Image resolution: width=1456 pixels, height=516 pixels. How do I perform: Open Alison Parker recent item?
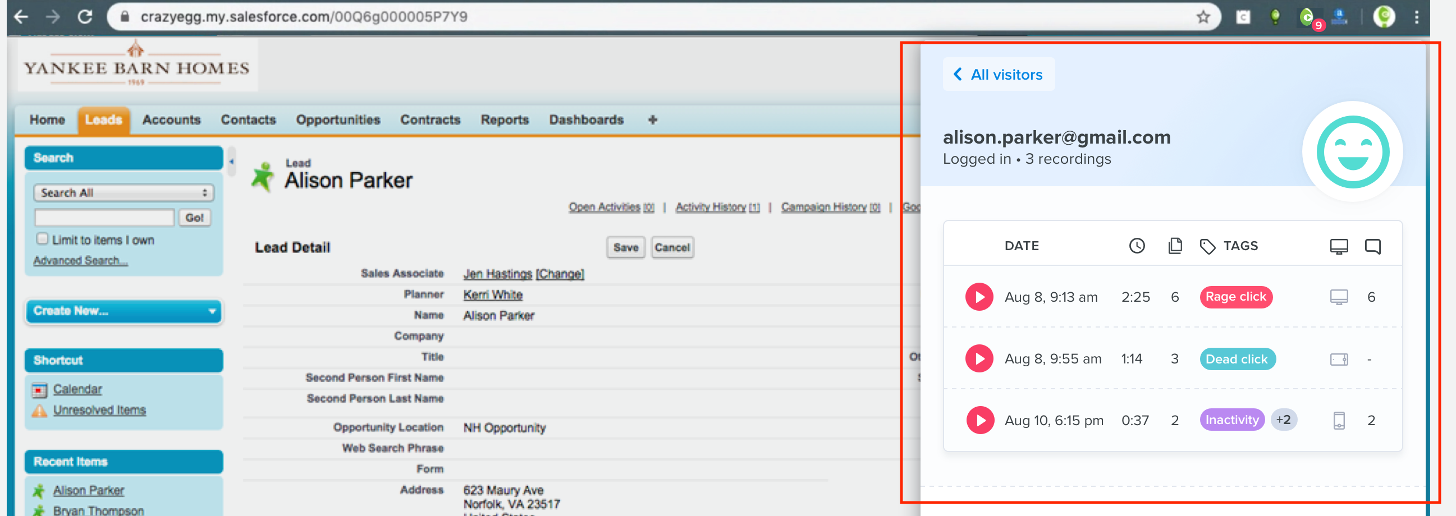pyautogui.click(x=88, y=491)
